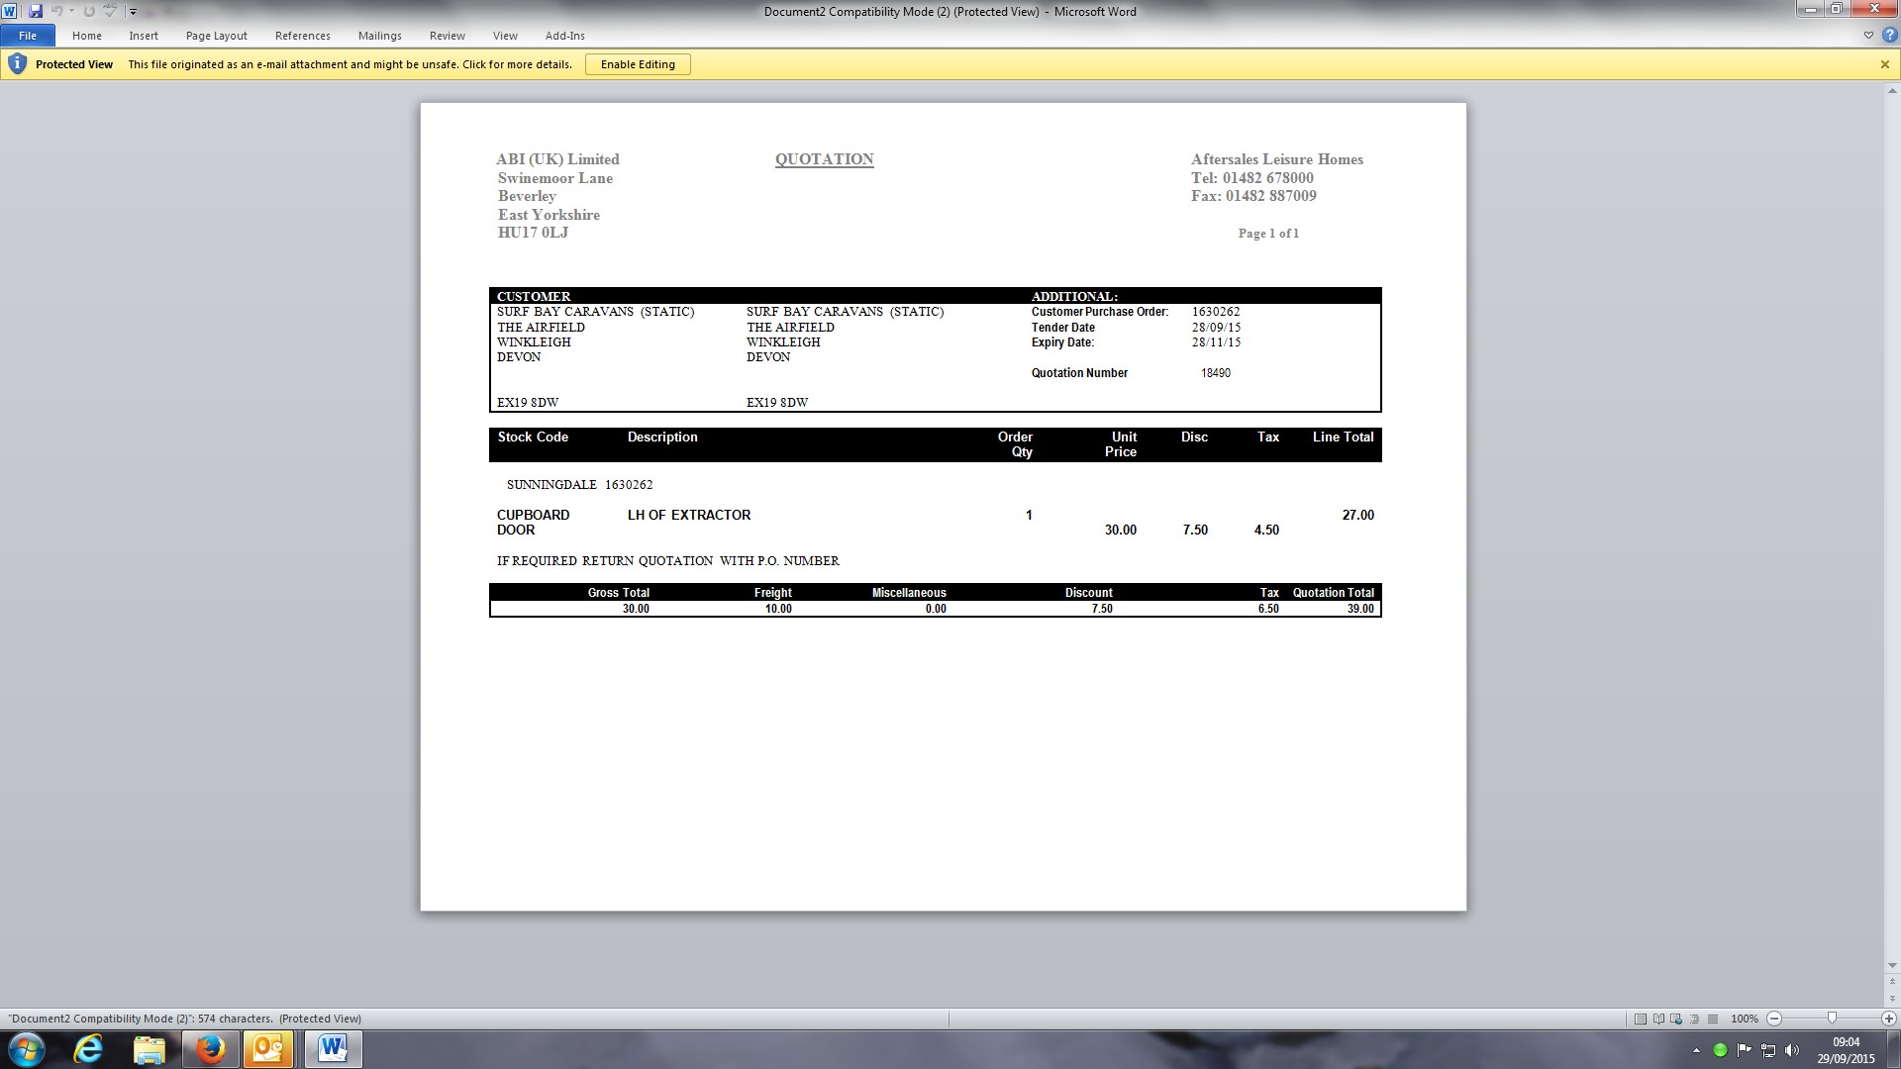Close the Protected View message bar

point(1884,64)
